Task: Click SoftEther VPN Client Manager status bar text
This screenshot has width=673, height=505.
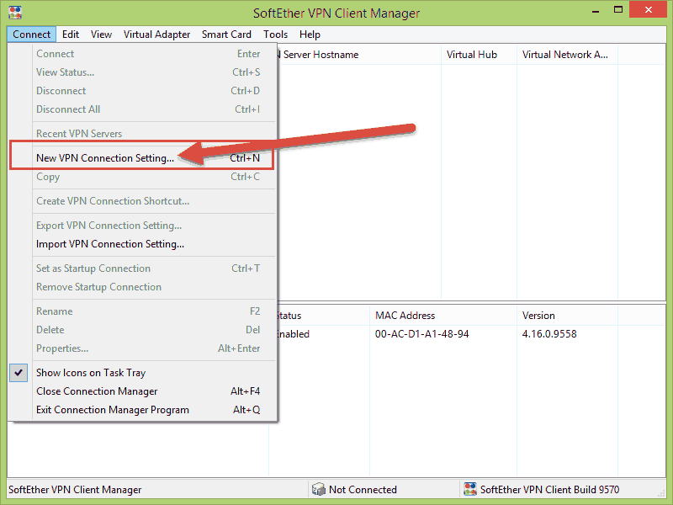Action: click(x=75, y=490)
